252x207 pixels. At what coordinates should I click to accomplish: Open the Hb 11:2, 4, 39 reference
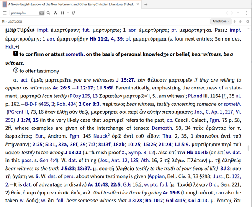106,39
